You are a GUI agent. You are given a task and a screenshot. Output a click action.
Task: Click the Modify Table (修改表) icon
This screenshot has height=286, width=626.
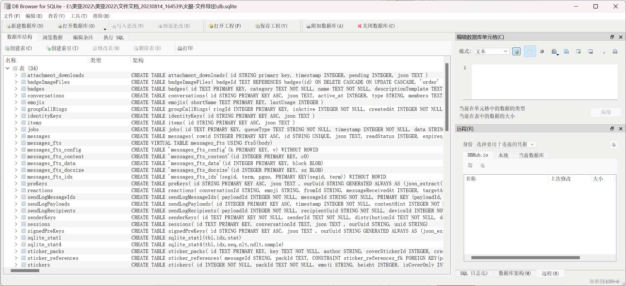click(x=95, y=49)
